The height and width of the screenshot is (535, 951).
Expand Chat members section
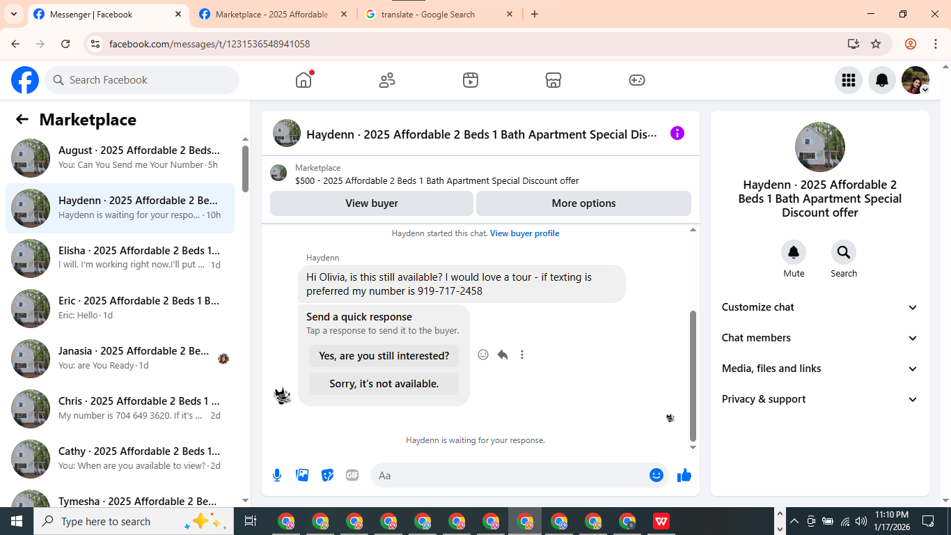[x=820, y=338]
